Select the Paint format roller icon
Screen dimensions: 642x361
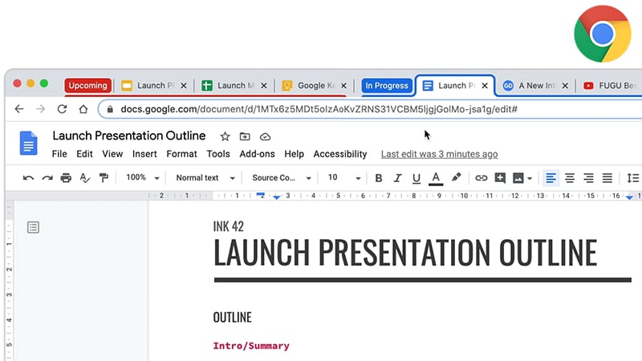(103, 178)
